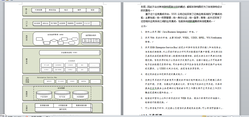Click the 支撑层 layer label

pyautogui.click(x=27, y=108)
